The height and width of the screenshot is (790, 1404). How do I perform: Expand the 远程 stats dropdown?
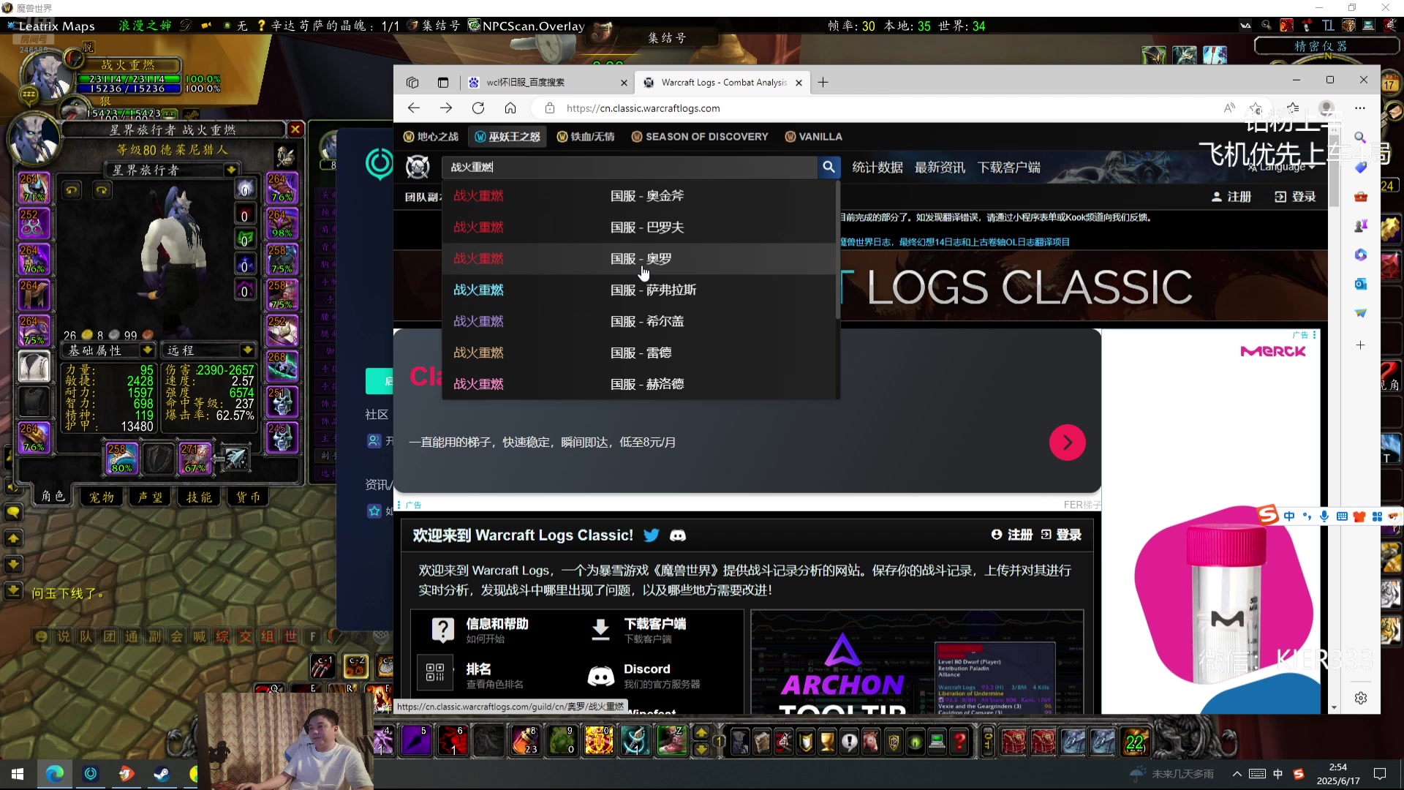247,350
